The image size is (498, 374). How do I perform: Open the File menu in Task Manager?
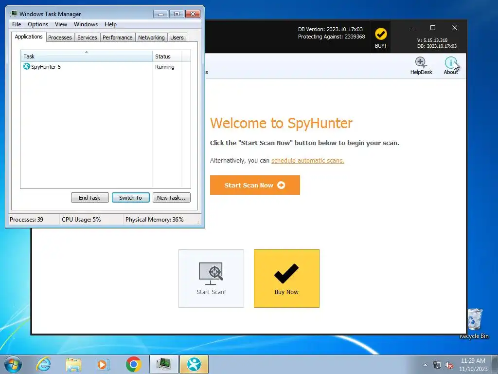click(x=17, y=24)
